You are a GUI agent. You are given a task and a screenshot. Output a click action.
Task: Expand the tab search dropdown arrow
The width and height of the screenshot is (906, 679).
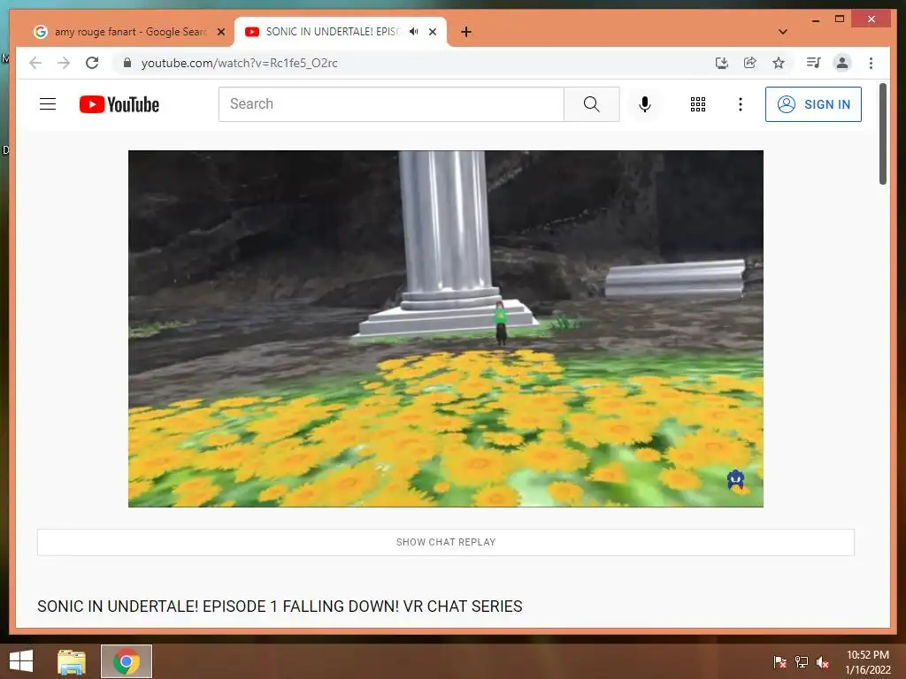783,32
